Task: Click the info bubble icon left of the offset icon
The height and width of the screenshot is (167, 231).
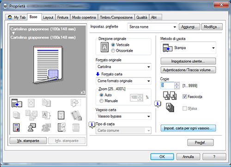Action: [158, 104]
